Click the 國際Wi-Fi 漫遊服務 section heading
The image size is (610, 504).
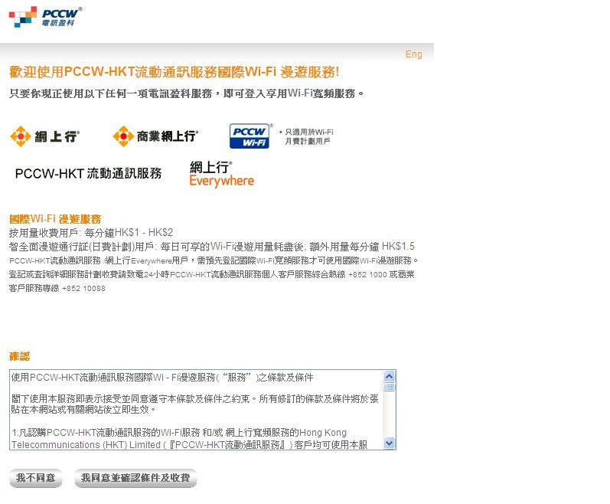coord(55,219)
